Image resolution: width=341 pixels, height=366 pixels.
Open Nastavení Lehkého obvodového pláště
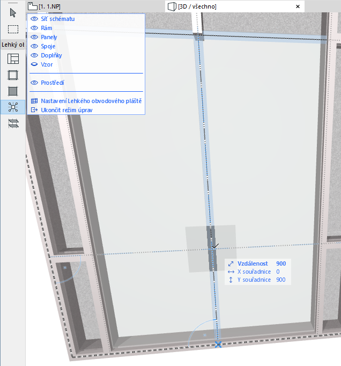[x=91, y=101]
